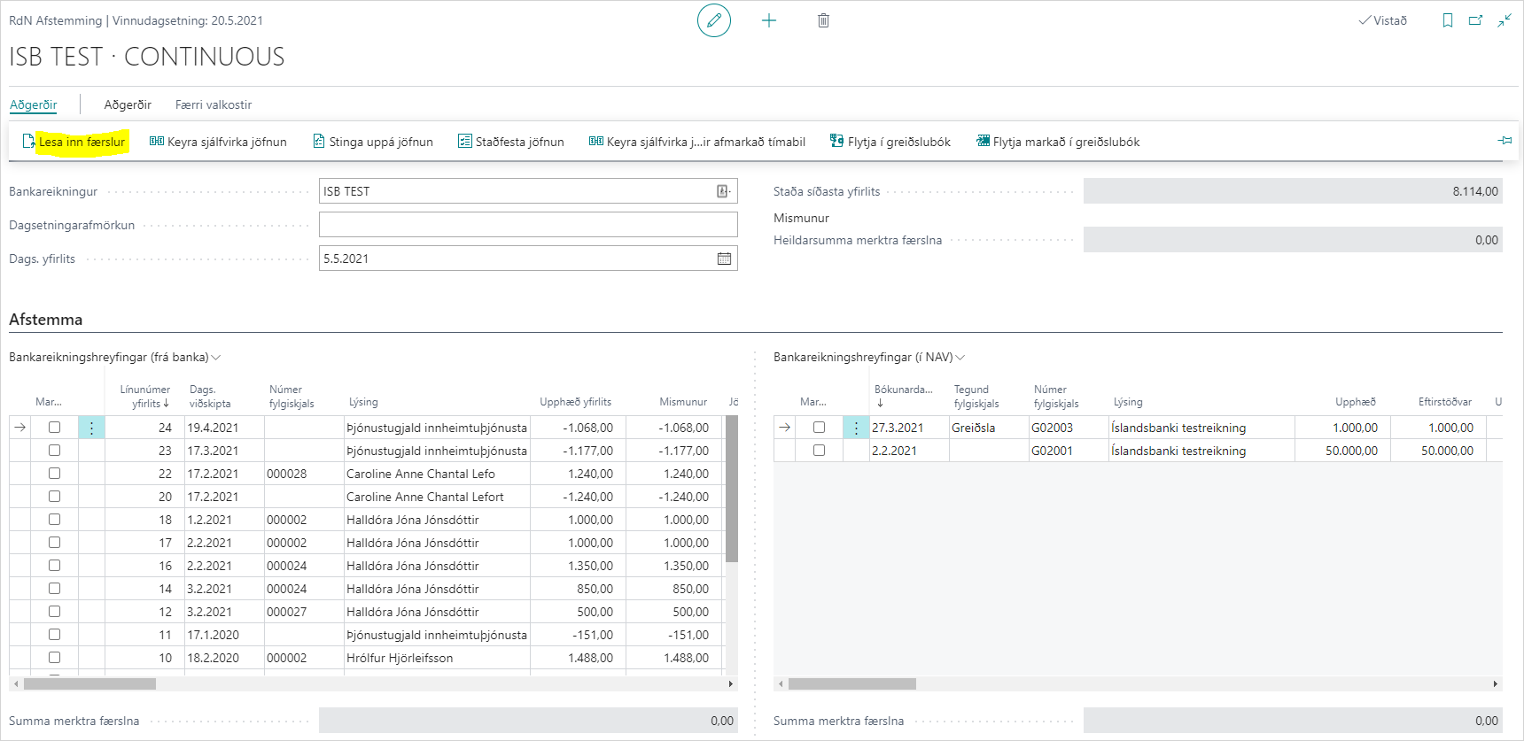The image size is (1524, 741).
Task: Tick checkbox for line 20
Action: click(x=54, y=496)
